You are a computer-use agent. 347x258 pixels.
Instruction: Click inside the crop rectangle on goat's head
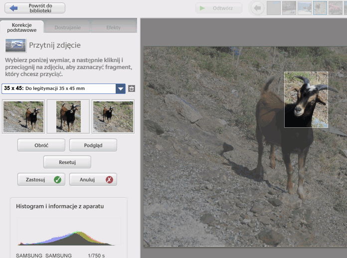pyautogui.click(x=306, y=99)
